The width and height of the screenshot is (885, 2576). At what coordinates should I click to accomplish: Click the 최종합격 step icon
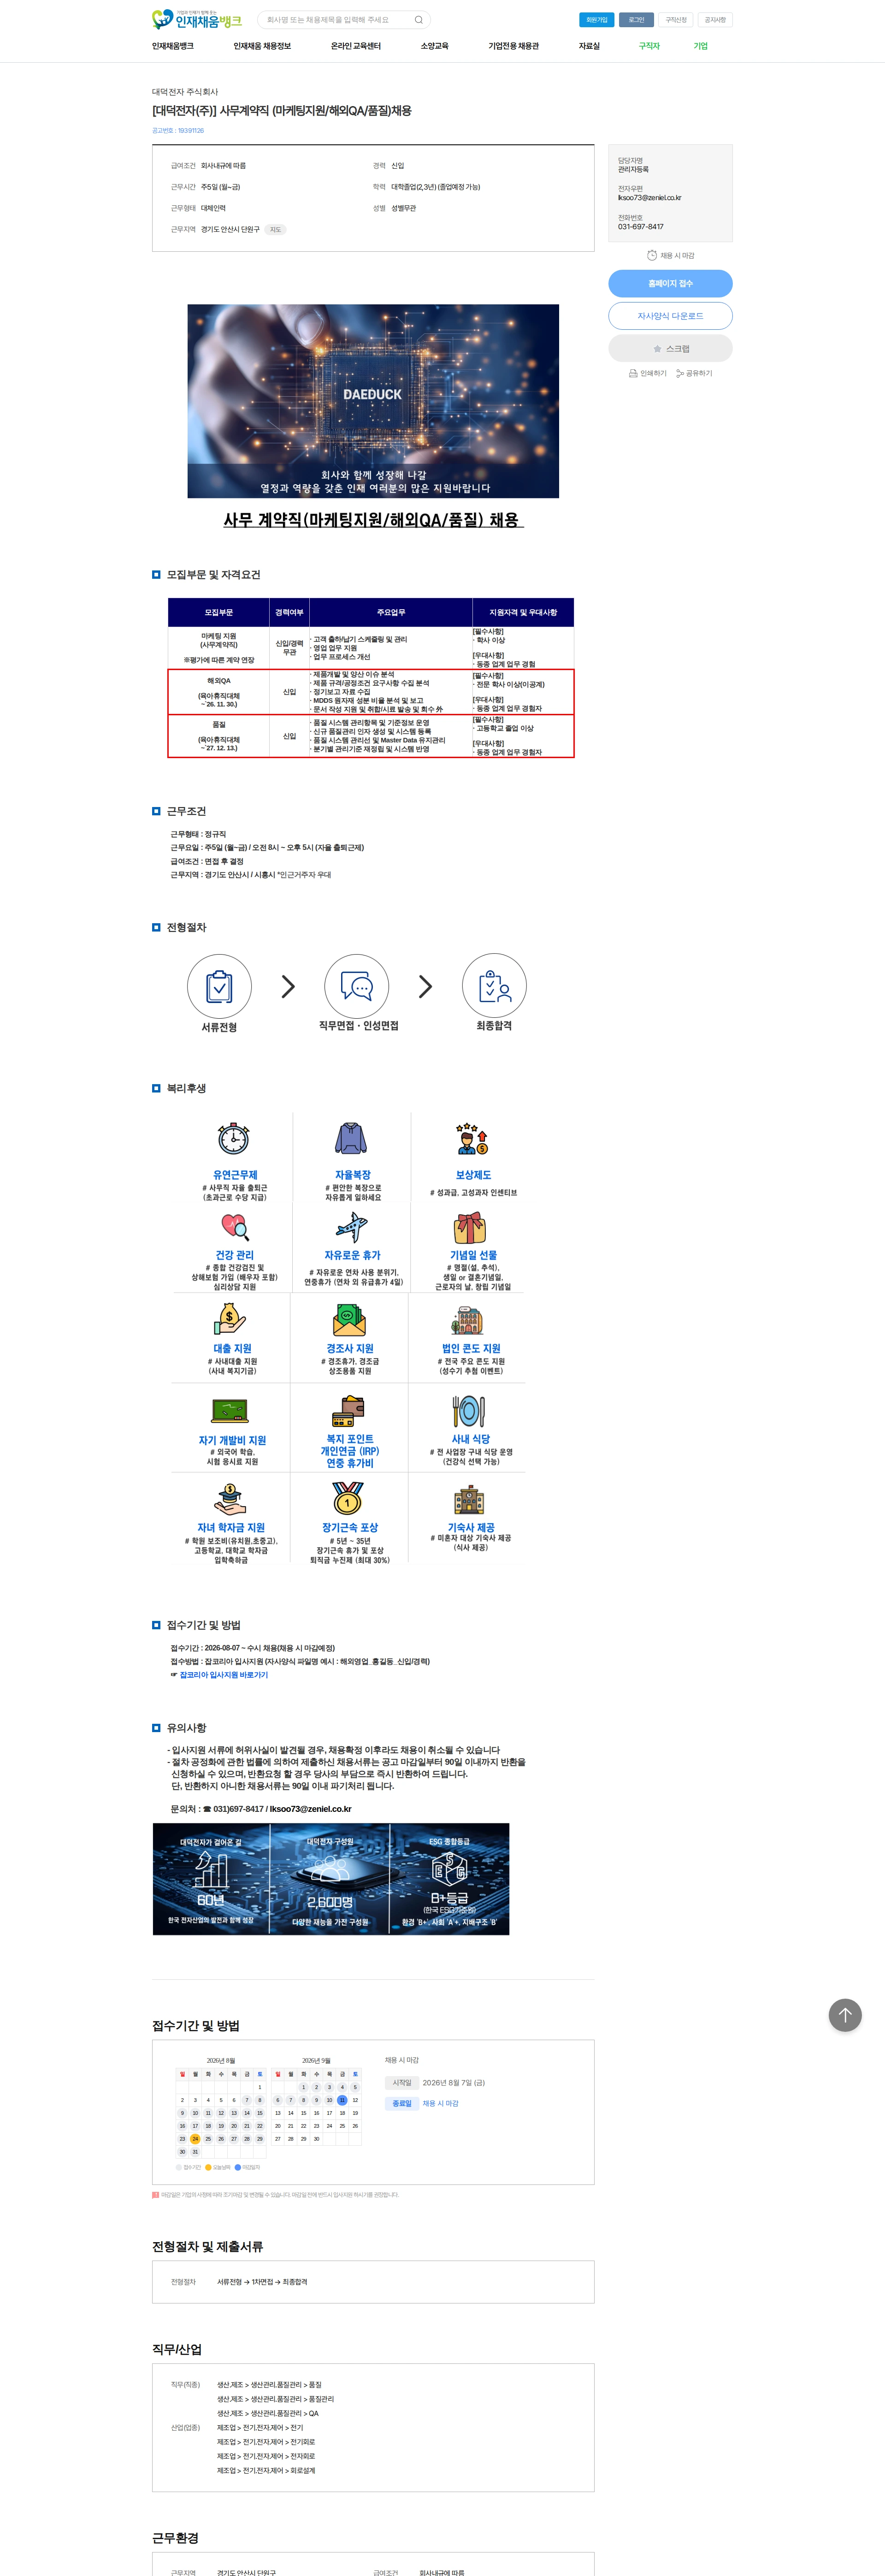(494, 986)
